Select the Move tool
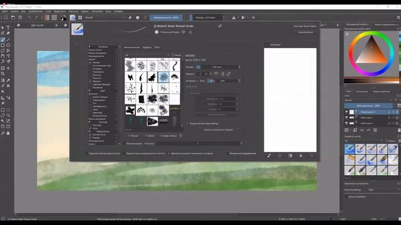Screen dimensions: 401x225 [x=8, y=68]
